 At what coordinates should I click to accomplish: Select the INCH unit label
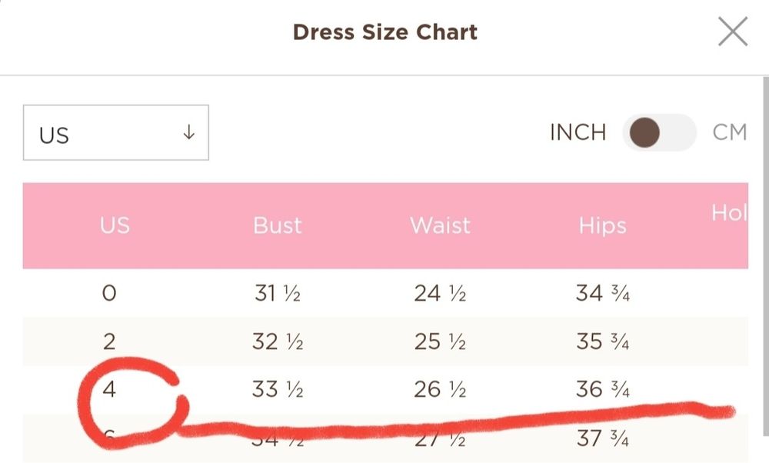click(578, 132)
